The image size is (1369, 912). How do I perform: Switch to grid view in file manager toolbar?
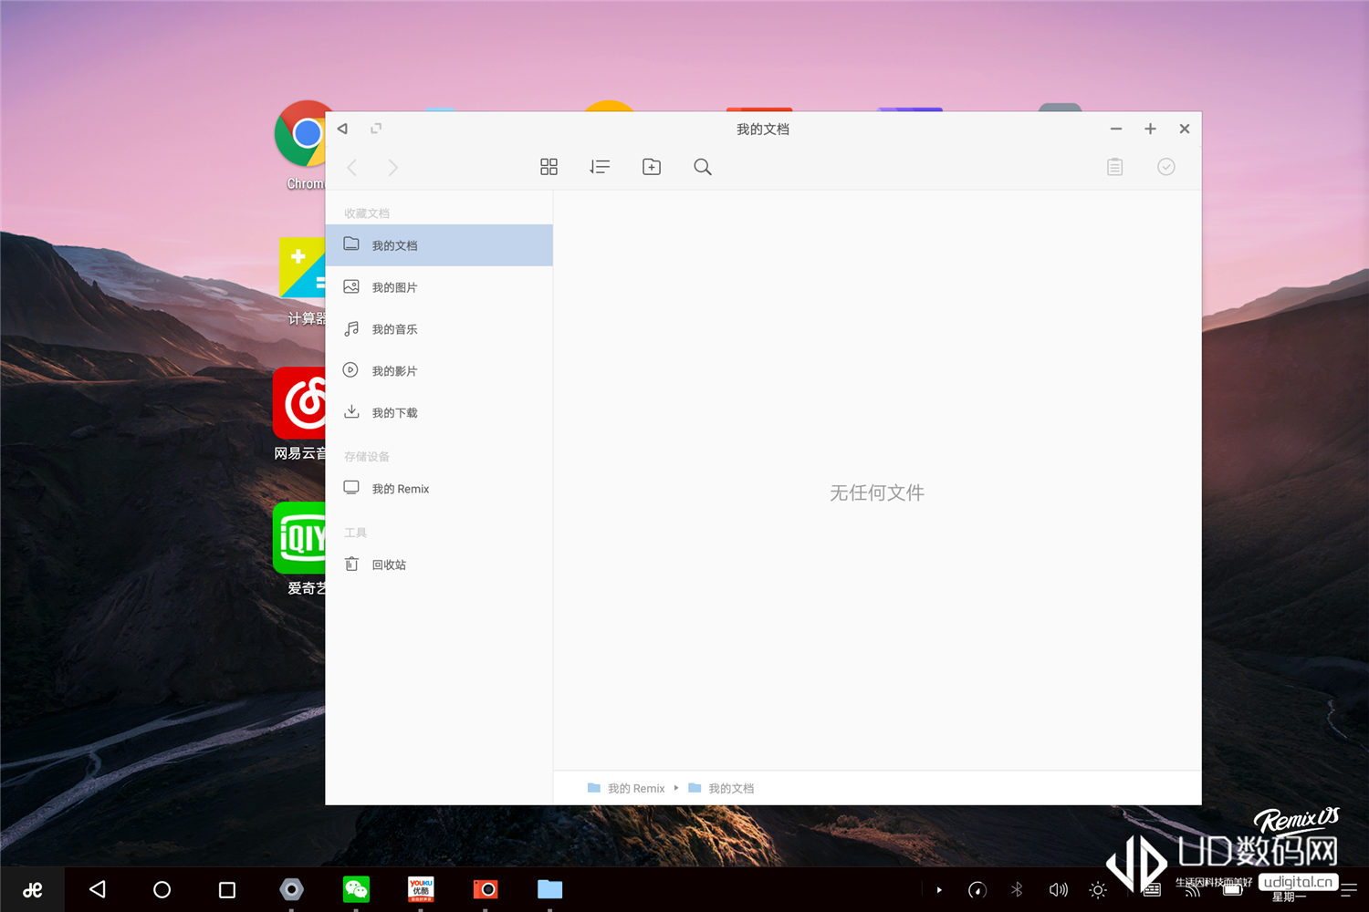click(x=549, y=167)
